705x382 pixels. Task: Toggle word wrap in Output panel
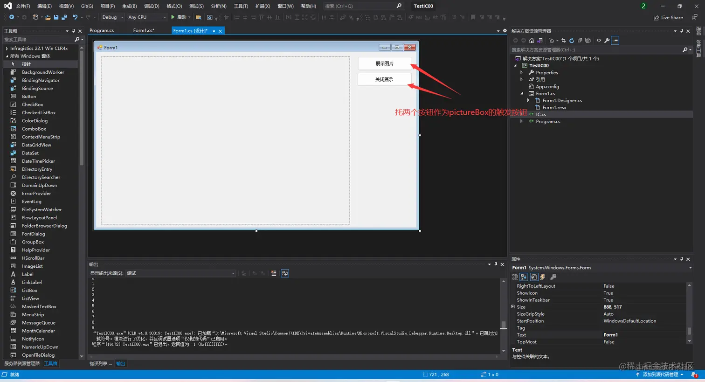pos(285,273)
